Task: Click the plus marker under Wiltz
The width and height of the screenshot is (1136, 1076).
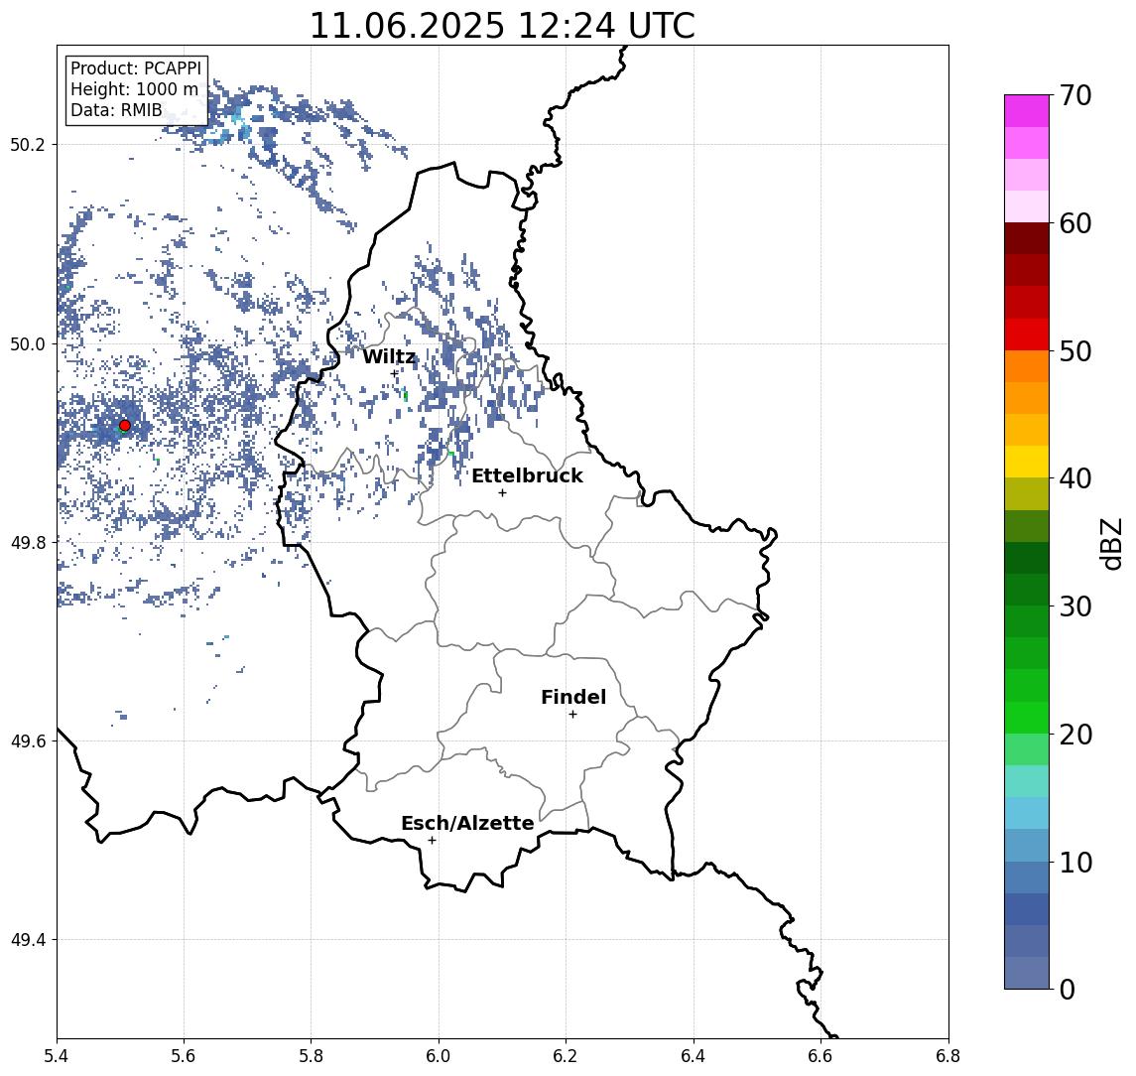Action: (394, 374)
